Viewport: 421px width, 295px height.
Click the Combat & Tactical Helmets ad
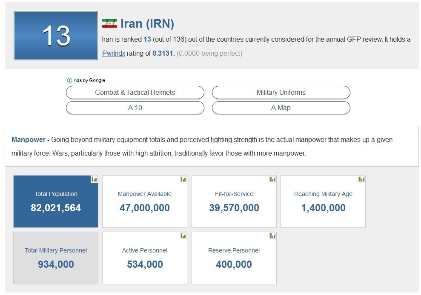(x=135, y=93)
